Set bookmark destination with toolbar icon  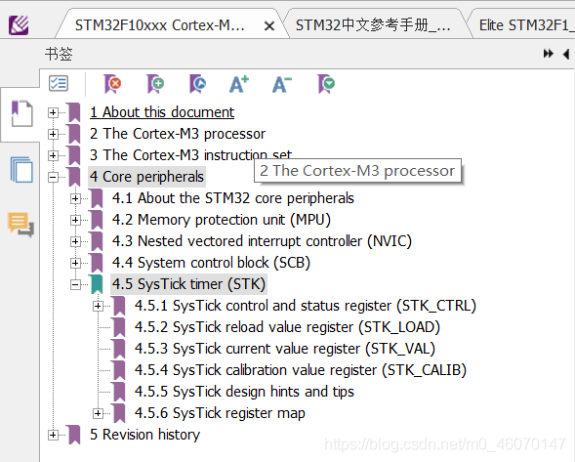click(x=198, y=84)
